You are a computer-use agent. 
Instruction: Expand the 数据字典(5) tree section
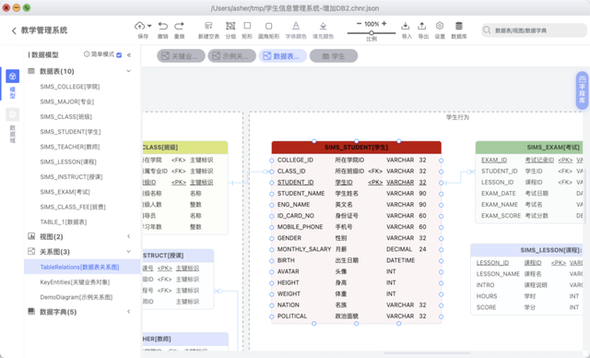[129, 311]
